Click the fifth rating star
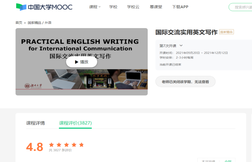This screenshot has height=162, width=252. [x=81, y=145]
